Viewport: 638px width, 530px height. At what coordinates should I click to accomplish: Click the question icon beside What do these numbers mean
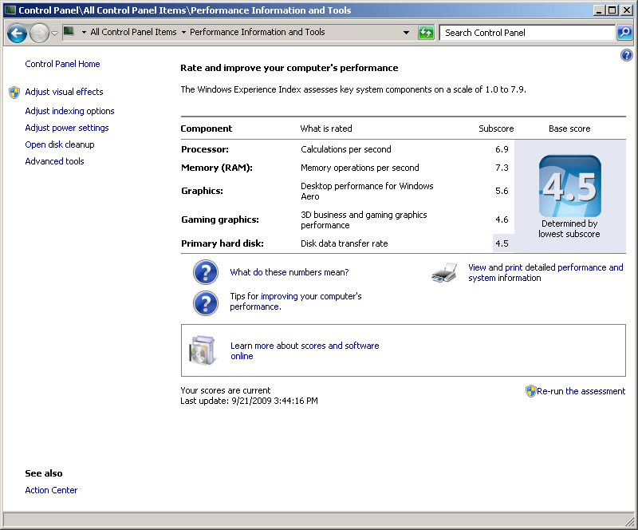coord(206,272)
